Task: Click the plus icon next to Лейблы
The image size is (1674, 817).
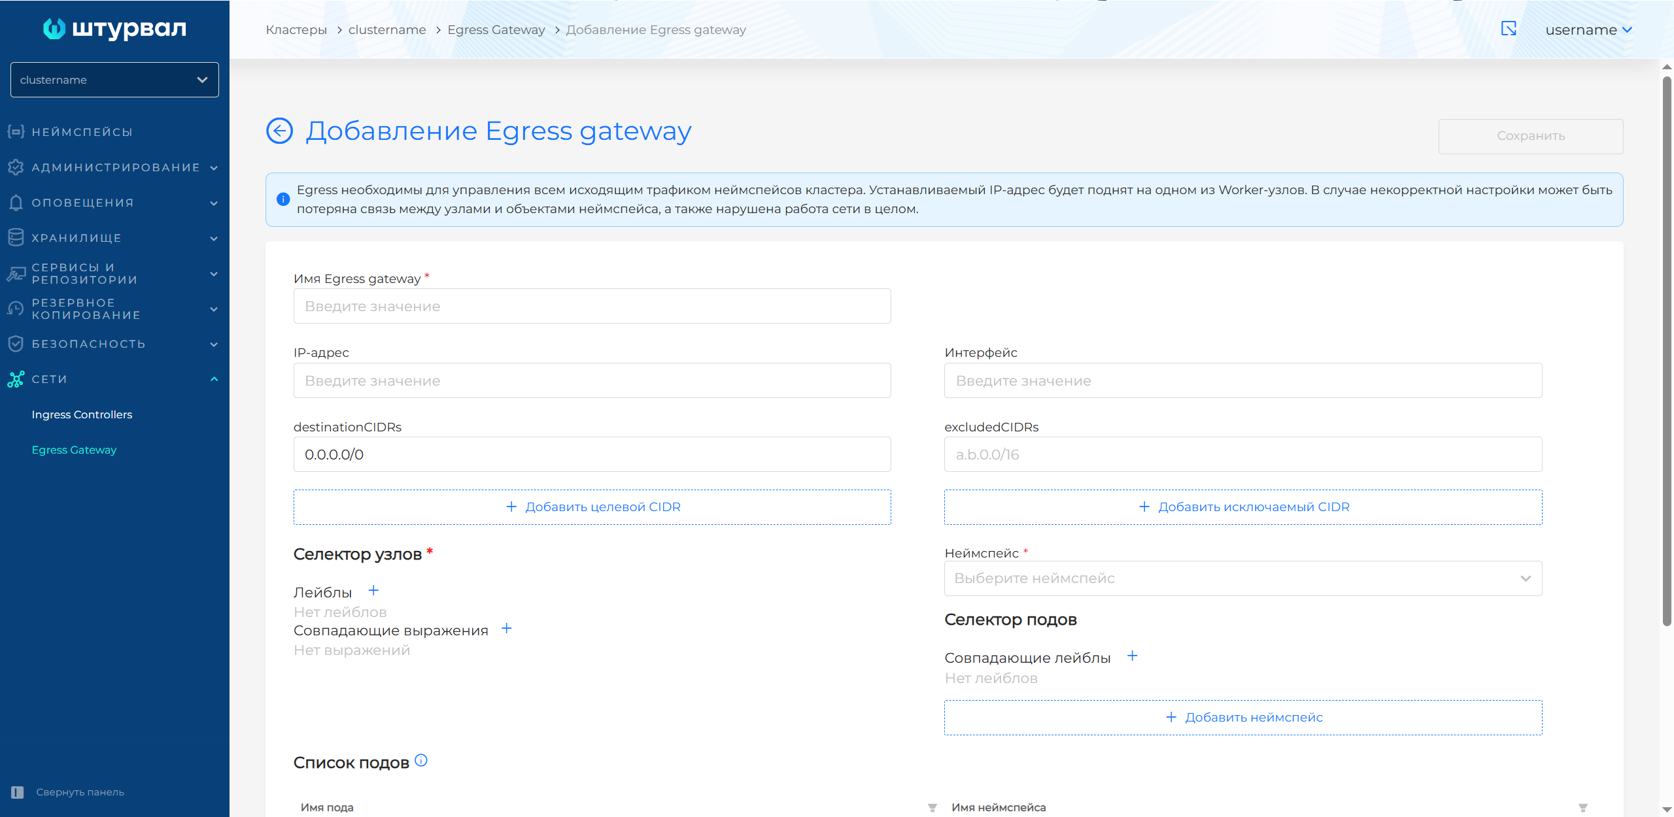Action: tap(373, 591)
